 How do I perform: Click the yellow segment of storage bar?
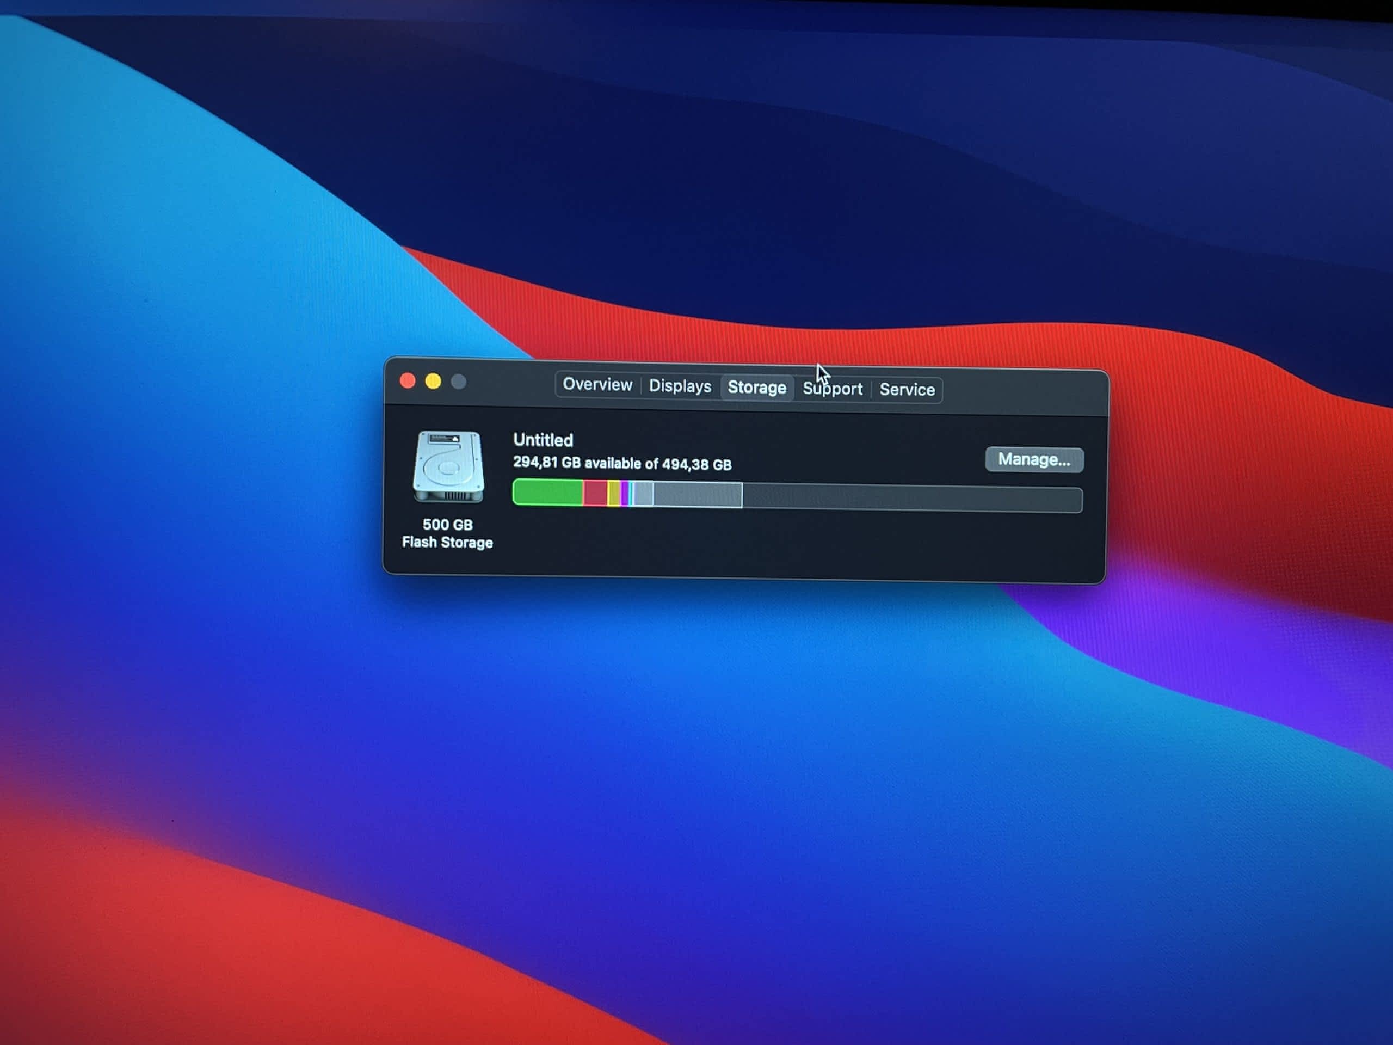click(614, 493)
